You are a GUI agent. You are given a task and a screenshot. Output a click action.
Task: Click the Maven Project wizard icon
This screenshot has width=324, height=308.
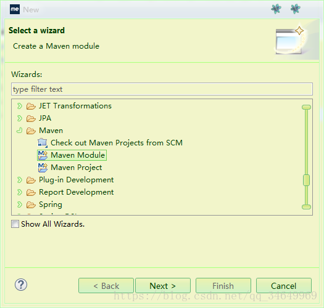[43, 168]
